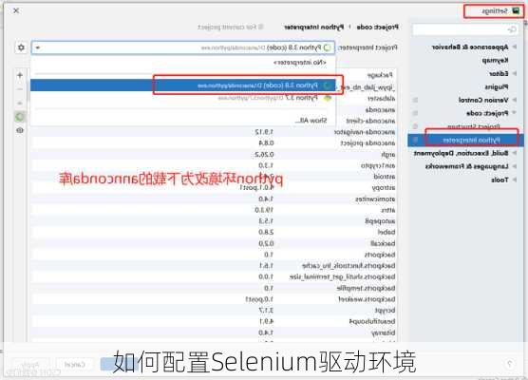This screenshot has width=528, height=380.
Task: Select the anaconda-project package row
Action: (x=214, y=143)
